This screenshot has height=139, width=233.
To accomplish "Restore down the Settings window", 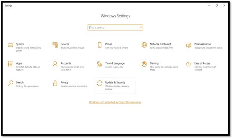I will click(217, 6).
